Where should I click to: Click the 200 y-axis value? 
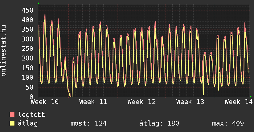[27, 58]
